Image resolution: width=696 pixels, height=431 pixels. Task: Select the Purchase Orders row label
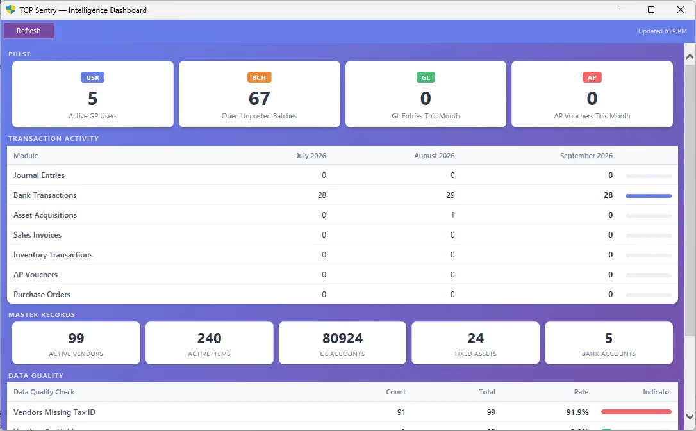click(42, 295)
